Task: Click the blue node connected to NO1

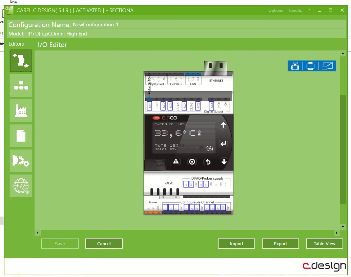Action: [x=149, y=98]
